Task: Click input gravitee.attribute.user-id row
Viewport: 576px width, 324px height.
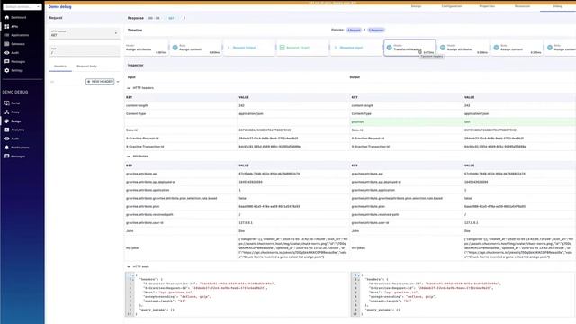Action: (x=237, y=223)
